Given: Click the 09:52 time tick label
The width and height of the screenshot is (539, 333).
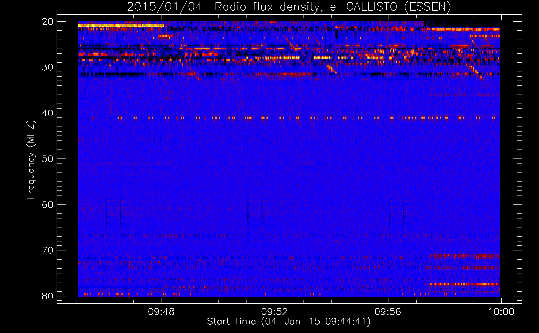Looking at the screenshot, I should 274,312.
